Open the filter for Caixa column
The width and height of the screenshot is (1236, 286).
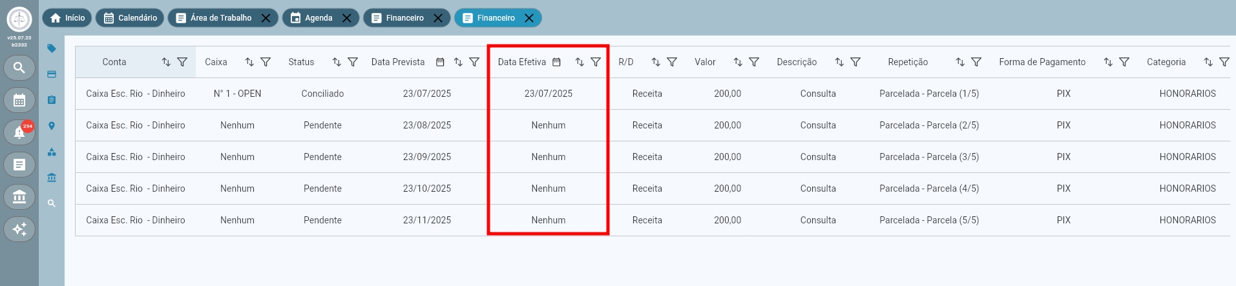pos(266,62)
